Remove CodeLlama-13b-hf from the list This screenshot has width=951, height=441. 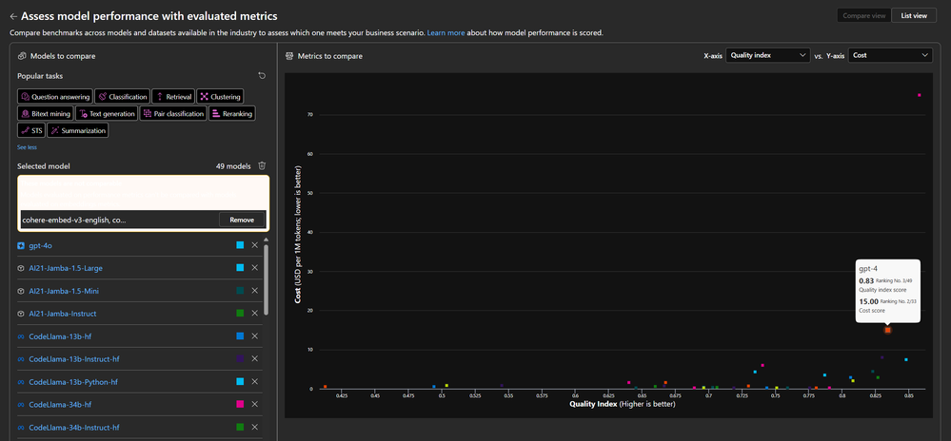255,336
